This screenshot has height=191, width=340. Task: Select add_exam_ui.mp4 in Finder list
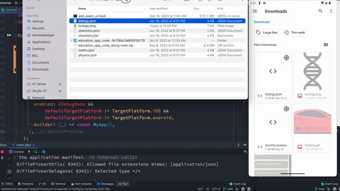[x=157, y=16]
